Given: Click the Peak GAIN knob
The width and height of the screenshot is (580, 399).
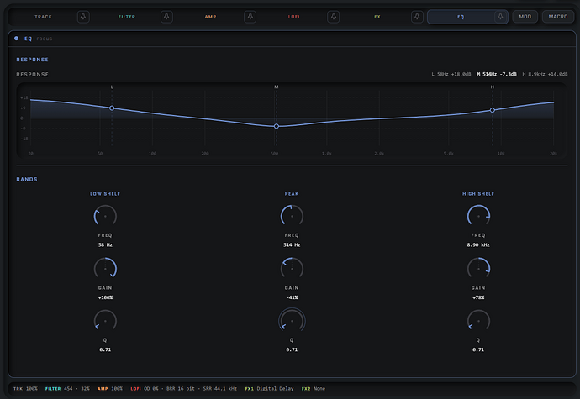Looking at the screenshot, I should point(292,269).
